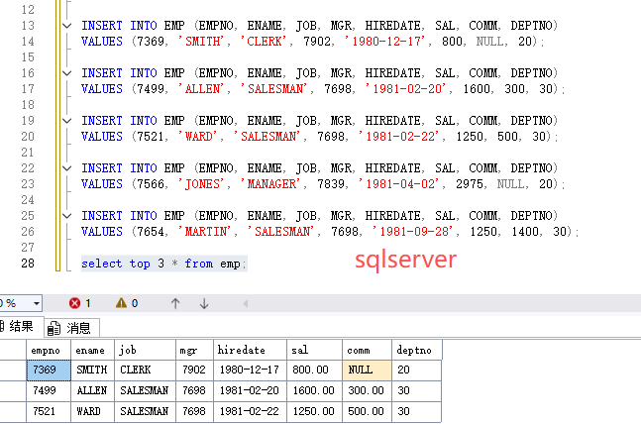The image size is (641, 424).
Task: Click the yellow warning count icon
Action: [121, 303]
